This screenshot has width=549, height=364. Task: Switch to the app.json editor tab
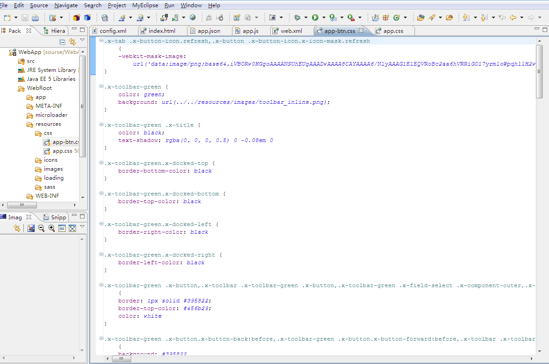(209, 31)
